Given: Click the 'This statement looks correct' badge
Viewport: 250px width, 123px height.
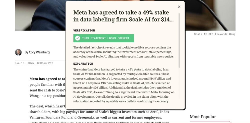Looking at the screenshot, I should click(103, 38).
